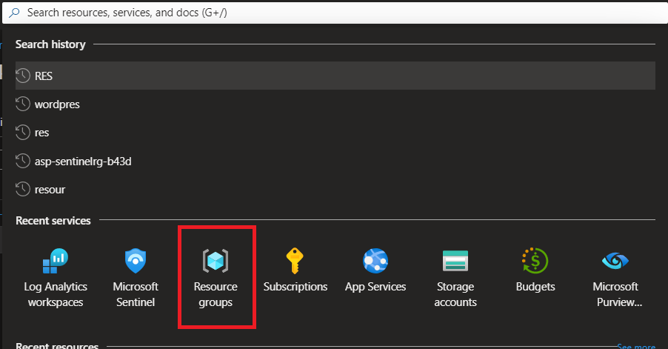Viewport: 668px width, 349px height.
Task: Select 'wordpres' search history entry
Action: 335,104
